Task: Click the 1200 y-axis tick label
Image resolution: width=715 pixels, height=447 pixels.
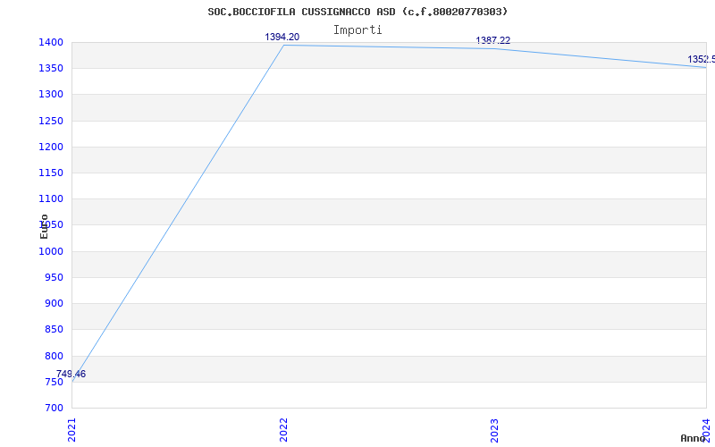Action: coord(51,147)
